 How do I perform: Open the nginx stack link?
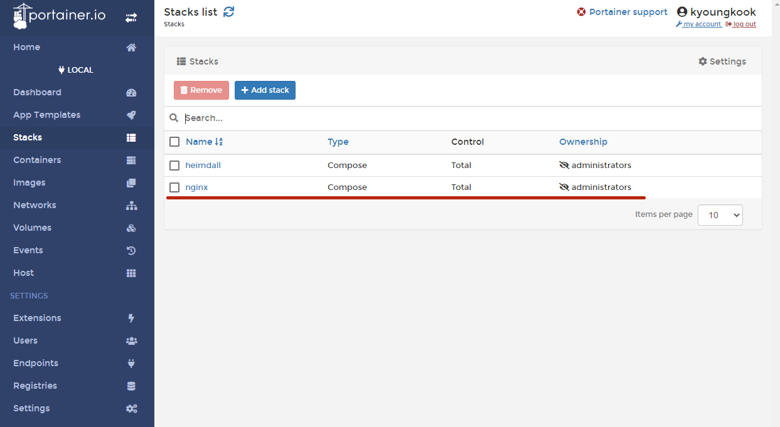197,187
